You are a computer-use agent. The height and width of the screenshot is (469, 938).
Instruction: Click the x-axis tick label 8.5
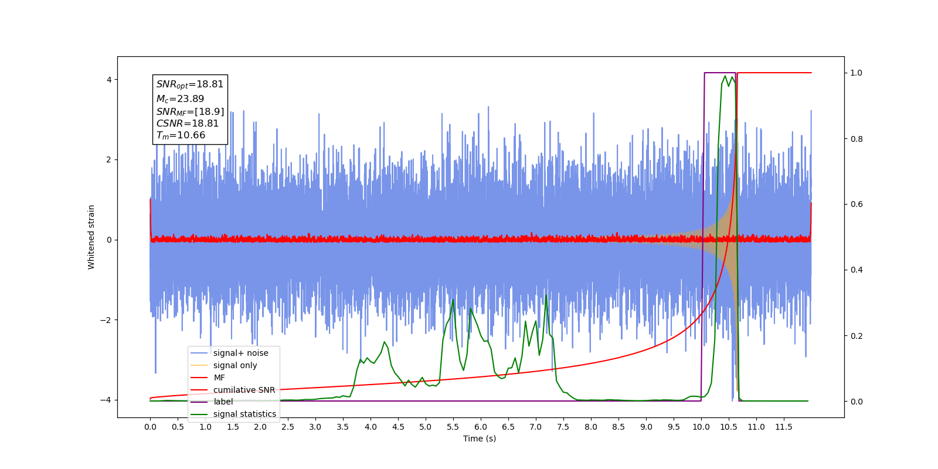[x=618, y=427]
